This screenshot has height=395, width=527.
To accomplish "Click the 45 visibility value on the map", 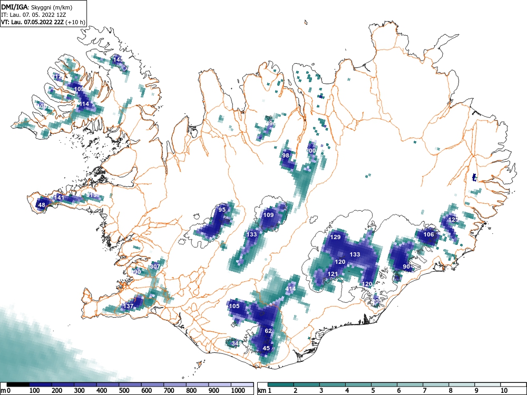I will point(266,348).
